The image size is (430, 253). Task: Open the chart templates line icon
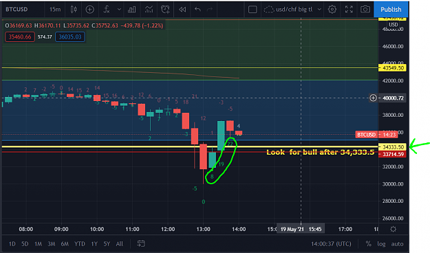tap(149, 10)
